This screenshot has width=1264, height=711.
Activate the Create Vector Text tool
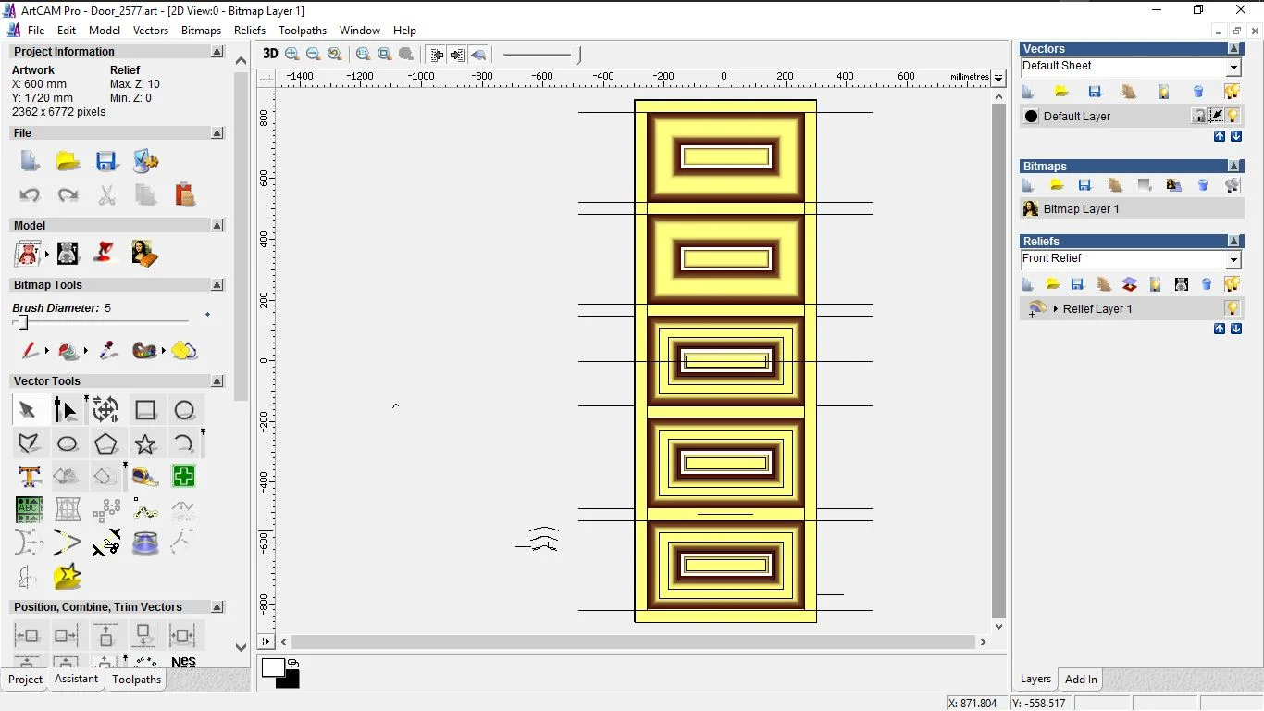29,477
